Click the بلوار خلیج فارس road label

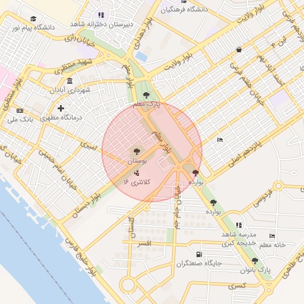pos(81,256)
